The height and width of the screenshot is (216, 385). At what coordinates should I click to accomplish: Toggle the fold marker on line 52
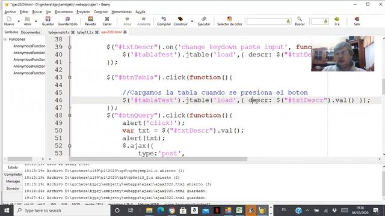coord(70,146)
